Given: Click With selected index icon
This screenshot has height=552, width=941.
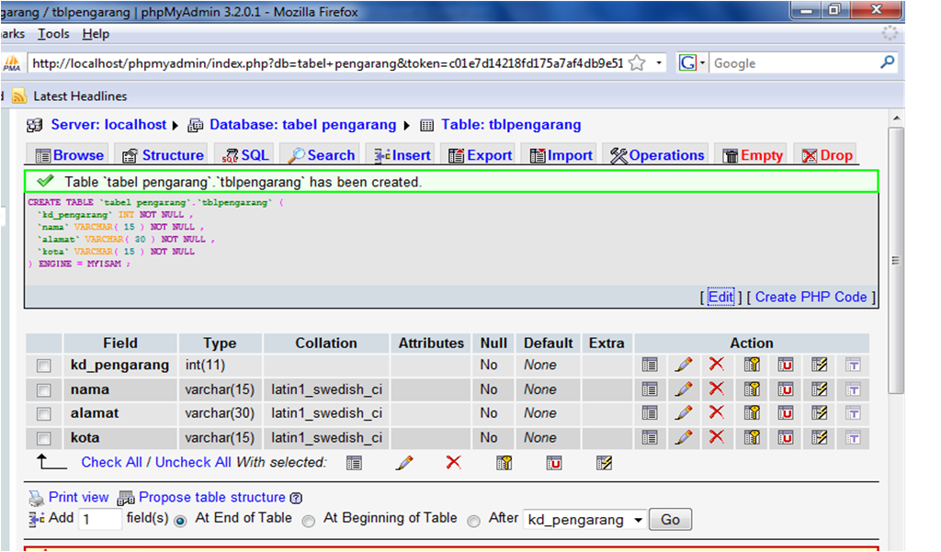Looking at the screenshot, I should click(604, 463).
